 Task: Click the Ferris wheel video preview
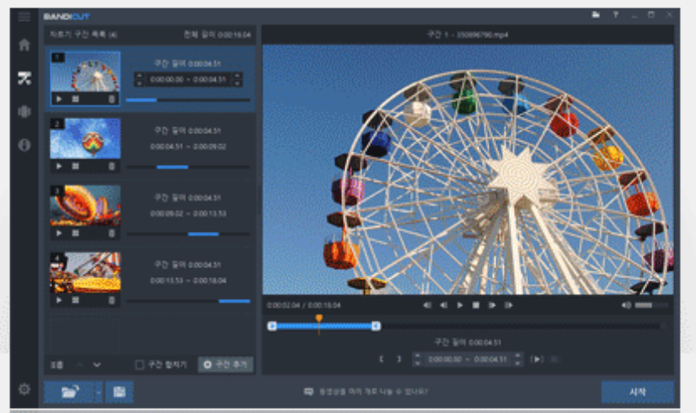[468, 169]
